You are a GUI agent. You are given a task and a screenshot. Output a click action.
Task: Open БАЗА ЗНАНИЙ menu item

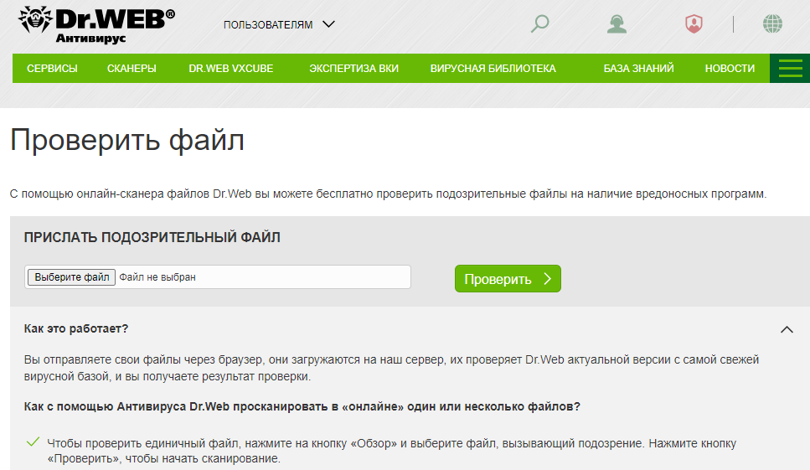(x=639, y=68)
